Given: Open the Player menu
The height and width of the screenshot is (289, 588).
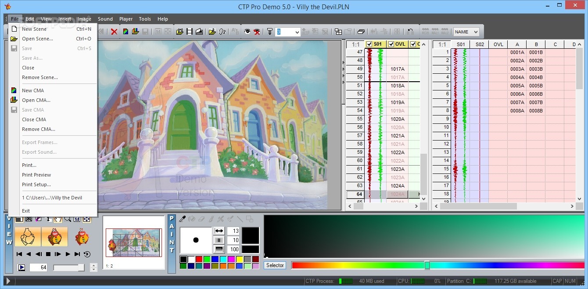Looking at the screenshot, I should tap(126, 19).
